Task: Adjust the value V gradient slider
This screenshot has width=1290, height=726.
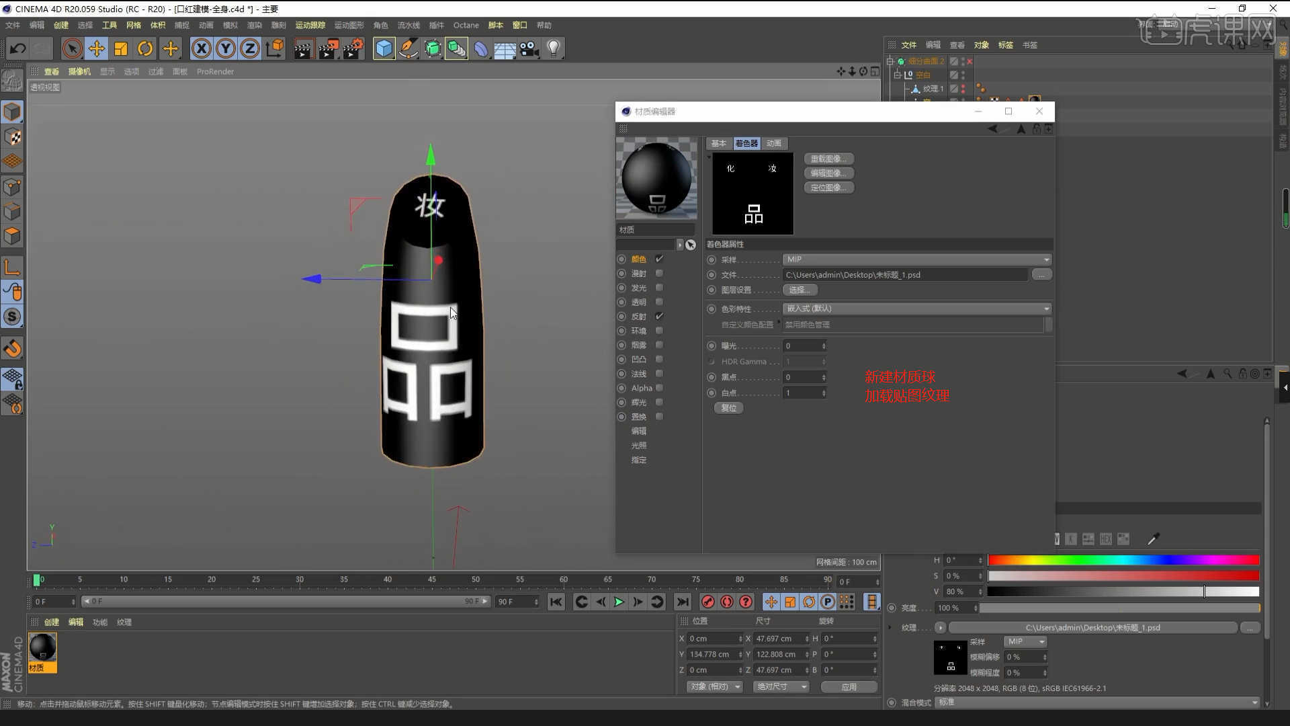Action: [1123, 592]
